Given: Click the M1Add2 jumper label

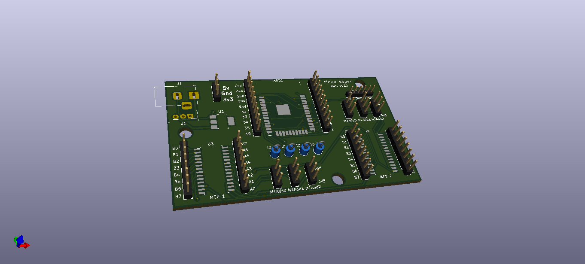Looking at the screenshot, I should [x=313, y=187].
